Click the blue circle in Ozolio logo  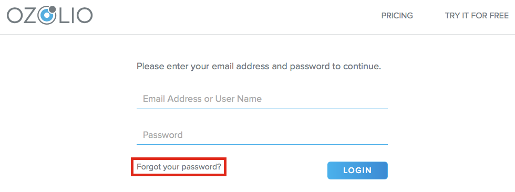point(47,16)
